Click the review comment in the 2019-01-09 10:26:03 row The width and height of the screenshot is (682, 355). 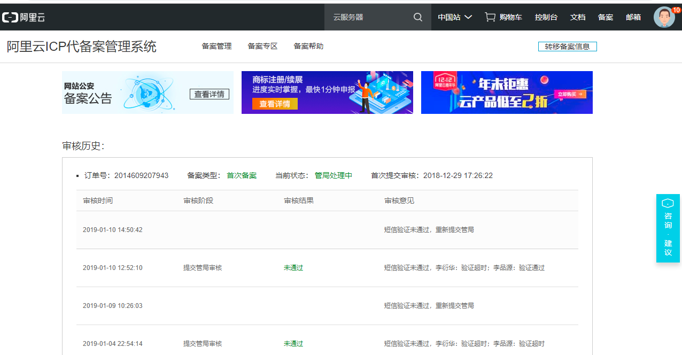coord(429,306)
